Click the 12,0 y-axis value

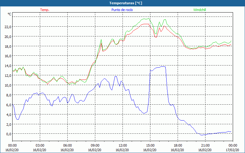[x=8, y=76]
